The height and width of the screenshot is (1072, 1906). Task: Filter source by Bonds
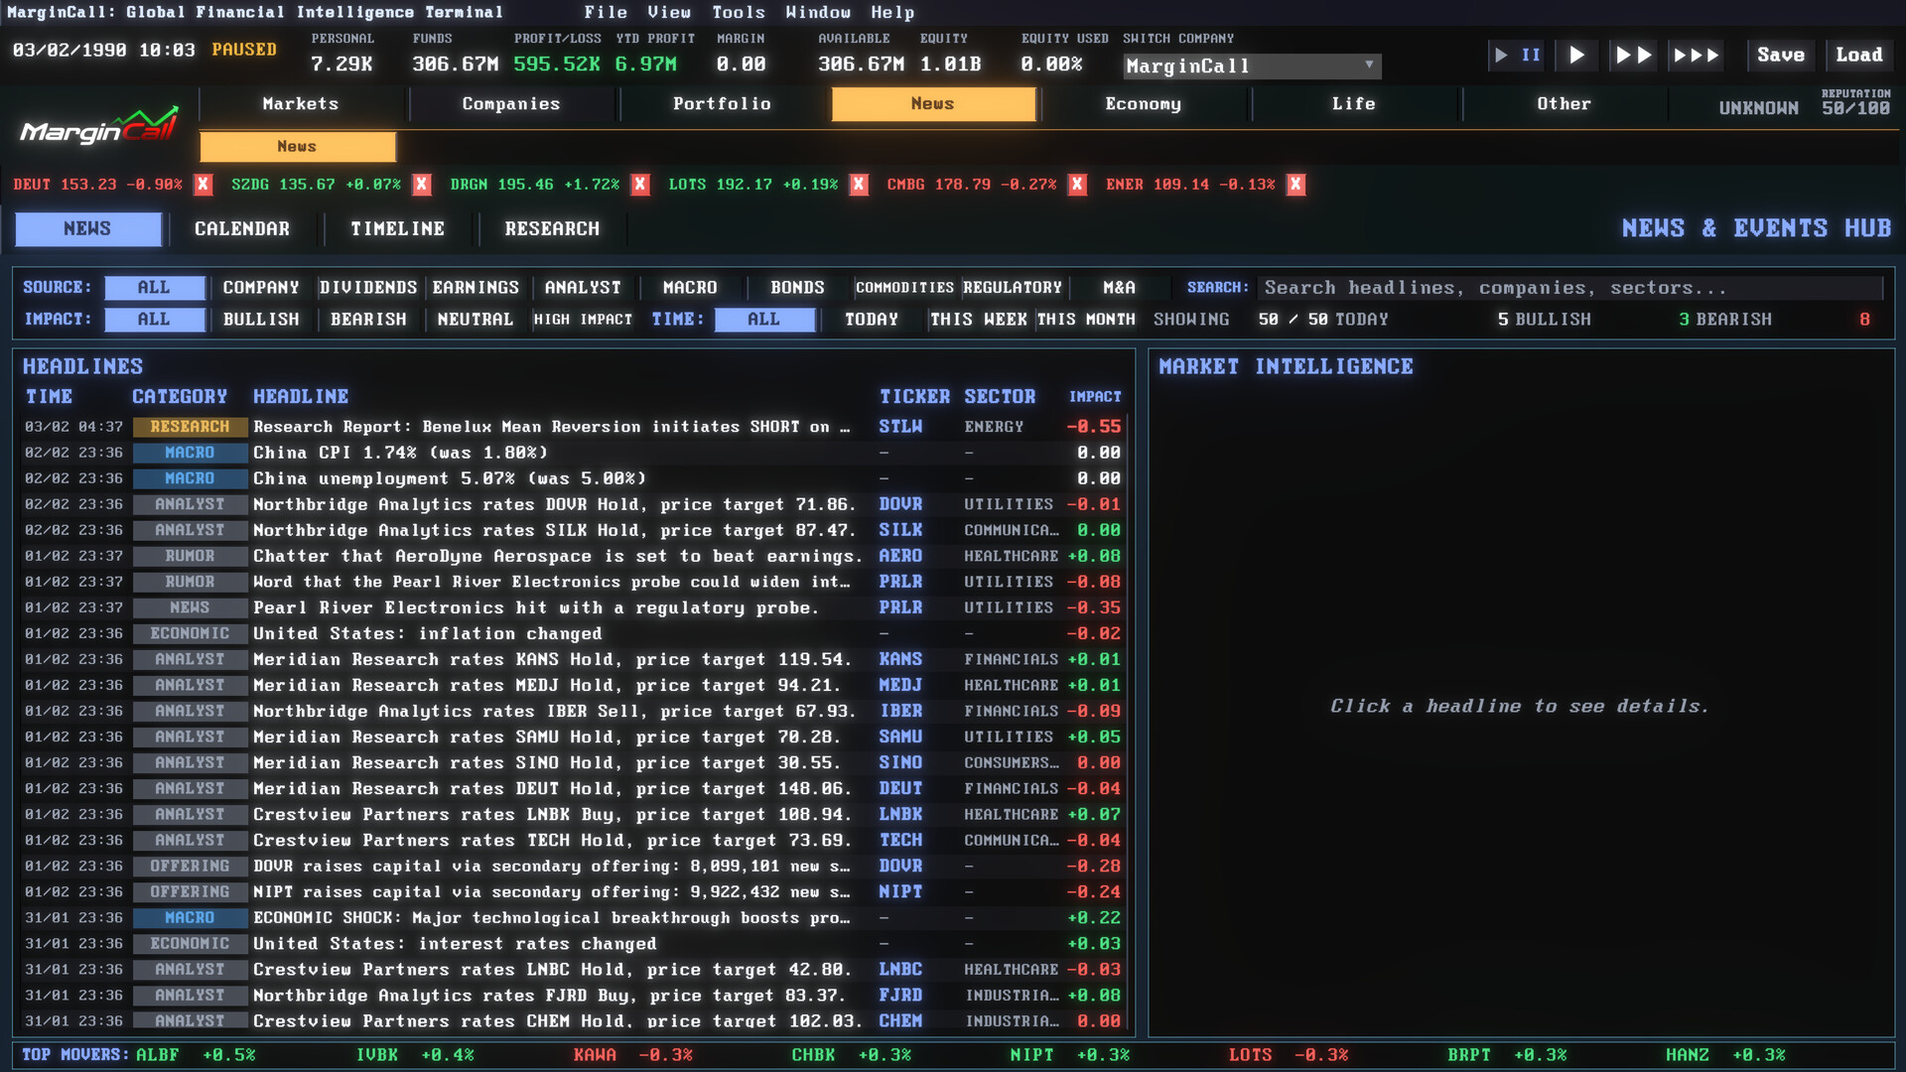pyautogui.click(x=797, y=288)
